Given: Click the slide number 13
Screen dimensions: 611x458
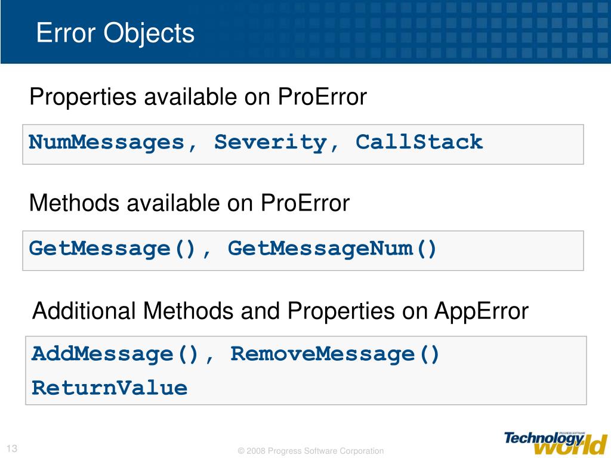Looking at the screenshot, I should tap(12, 448).
